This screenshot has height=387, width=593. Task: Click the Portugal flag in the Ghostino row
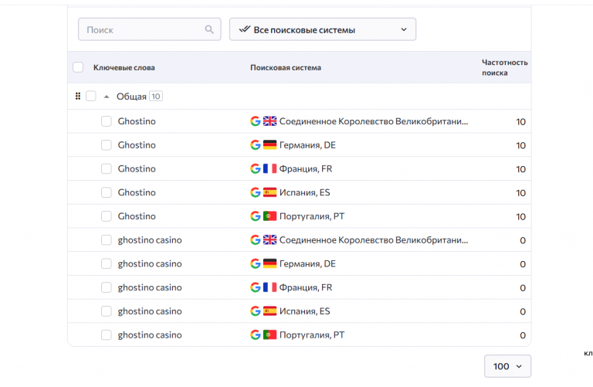[269, 216]
